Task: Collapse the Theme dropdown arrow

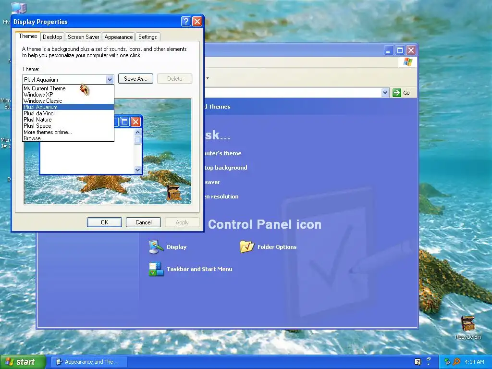Action: [110, 79]
